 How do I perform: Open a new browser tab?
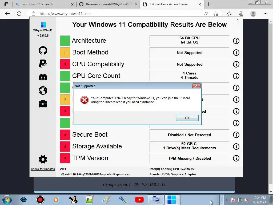point(208,4)
